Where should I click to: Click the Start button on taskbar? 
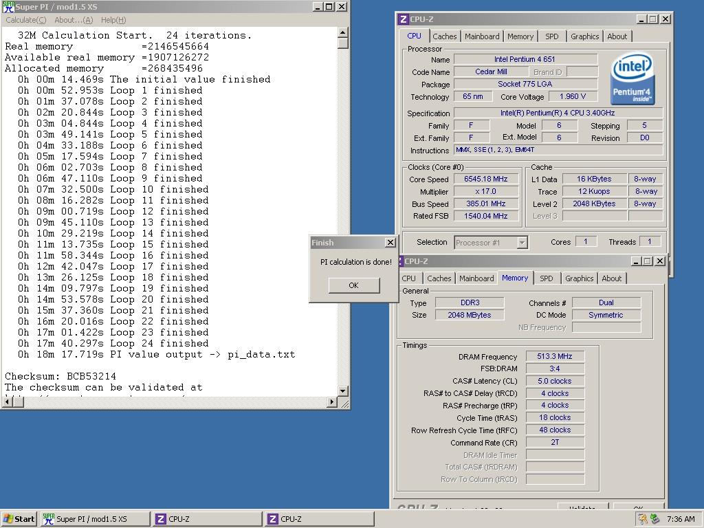pyautogui.click(x=19, y=519)
